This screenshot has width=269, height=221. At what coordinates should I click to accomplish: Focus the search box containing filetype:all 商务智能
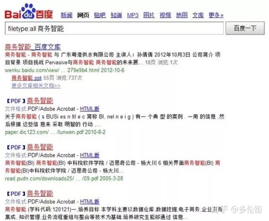click(x=114, y=28)
